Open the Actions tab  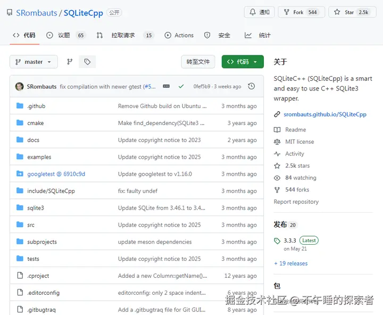coord(179,36)
